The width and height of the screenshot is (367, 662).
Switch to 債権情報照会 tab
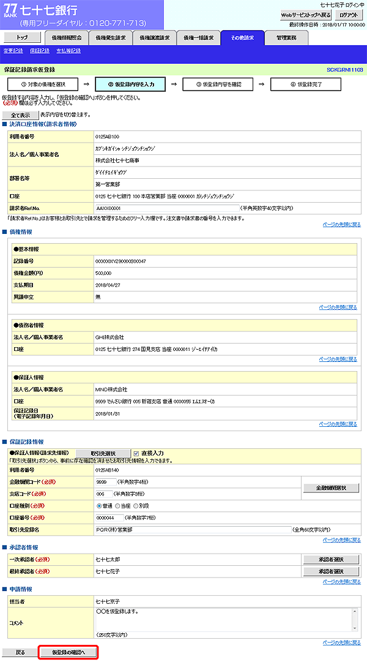pyautogui.click(x=67, y=38)
